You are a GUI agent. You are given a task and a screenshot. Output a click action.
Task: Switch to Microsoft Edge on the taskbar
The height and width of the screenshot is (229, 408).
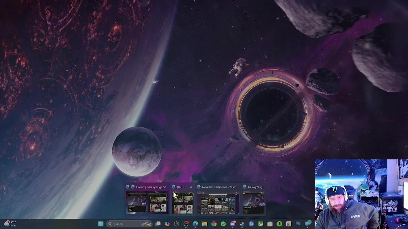pos(195,224)
